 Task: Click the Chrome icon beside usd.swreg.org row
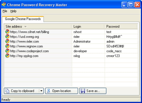click(7, 37)
